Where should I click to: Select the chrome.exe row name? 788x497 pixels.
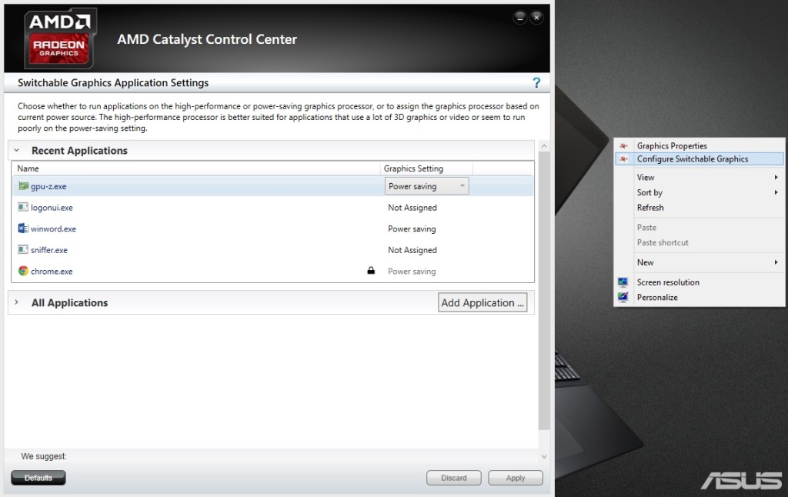click(52, 272)
